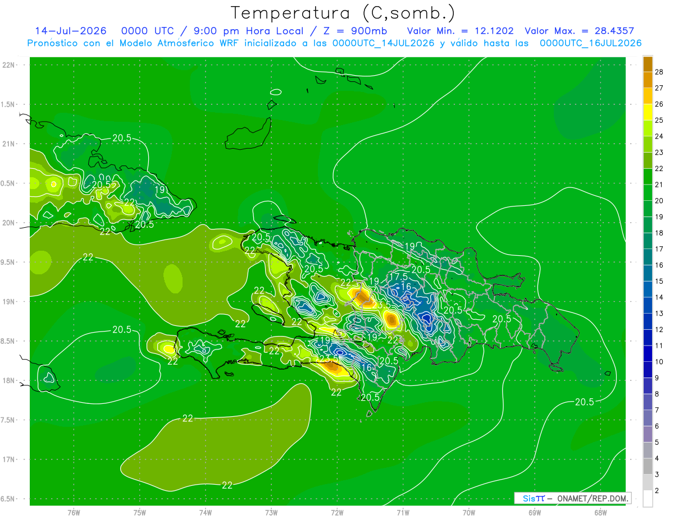
Task: Click the latitude axis label '21N'
Action: pos(8,144)
